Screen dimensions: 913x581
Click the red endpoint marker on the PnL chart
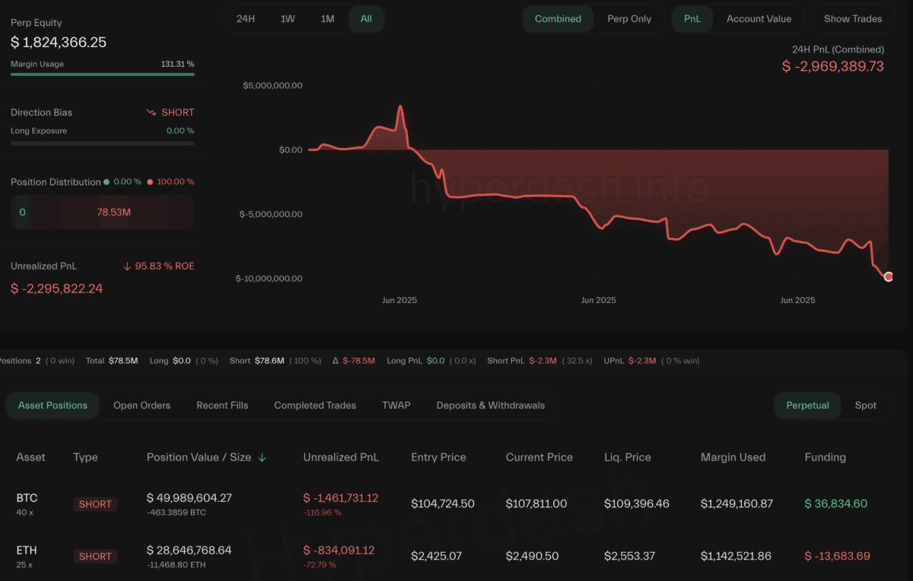[888, 277]
